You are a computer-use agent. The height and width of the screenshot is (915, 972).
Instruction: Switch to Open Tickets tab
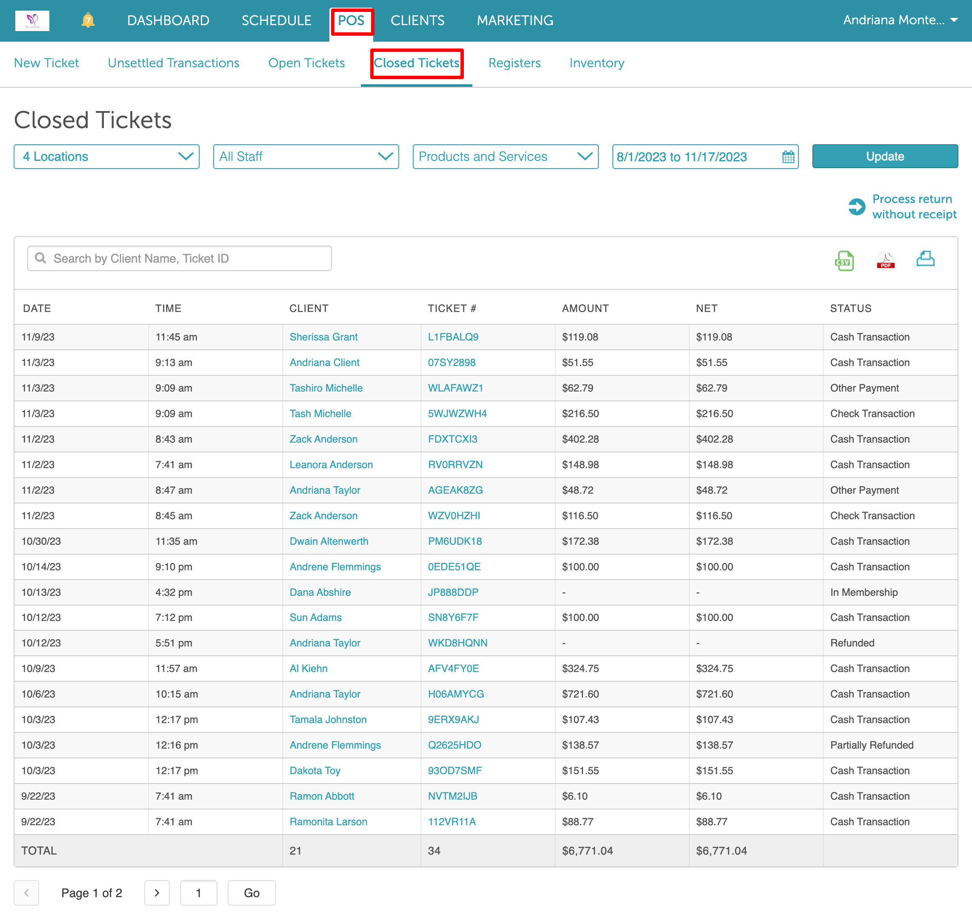(306, 63)
